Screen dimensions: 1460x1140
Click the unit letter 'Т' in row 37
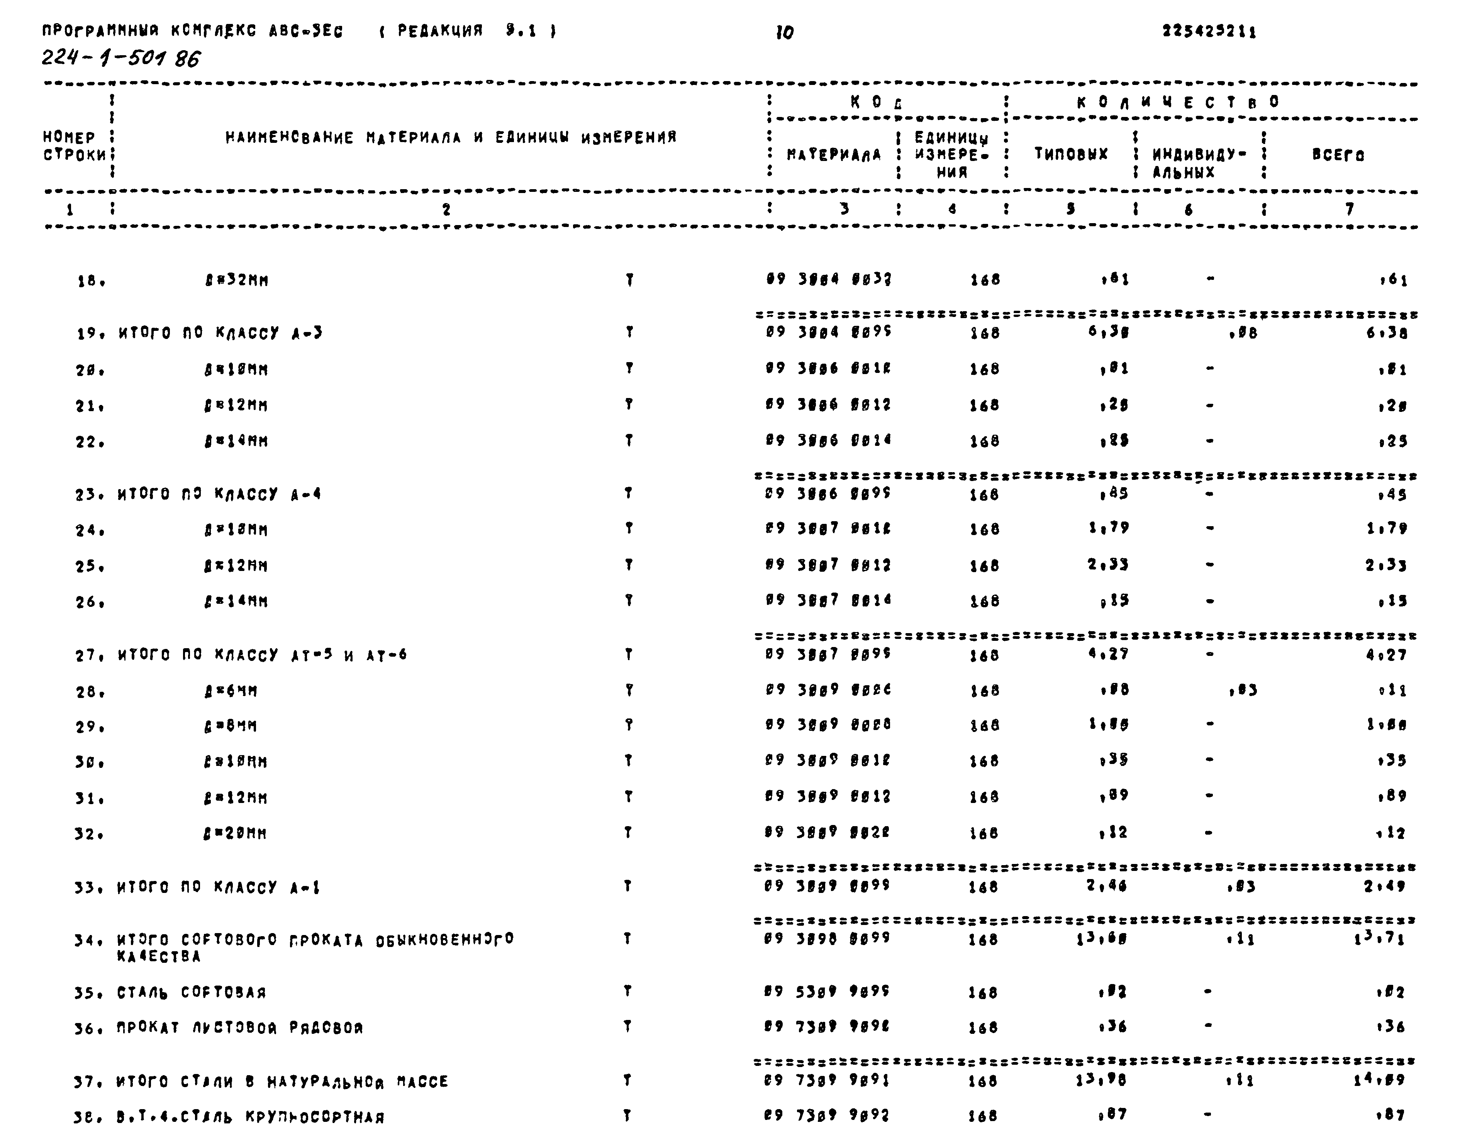(x=627, y=1080)
